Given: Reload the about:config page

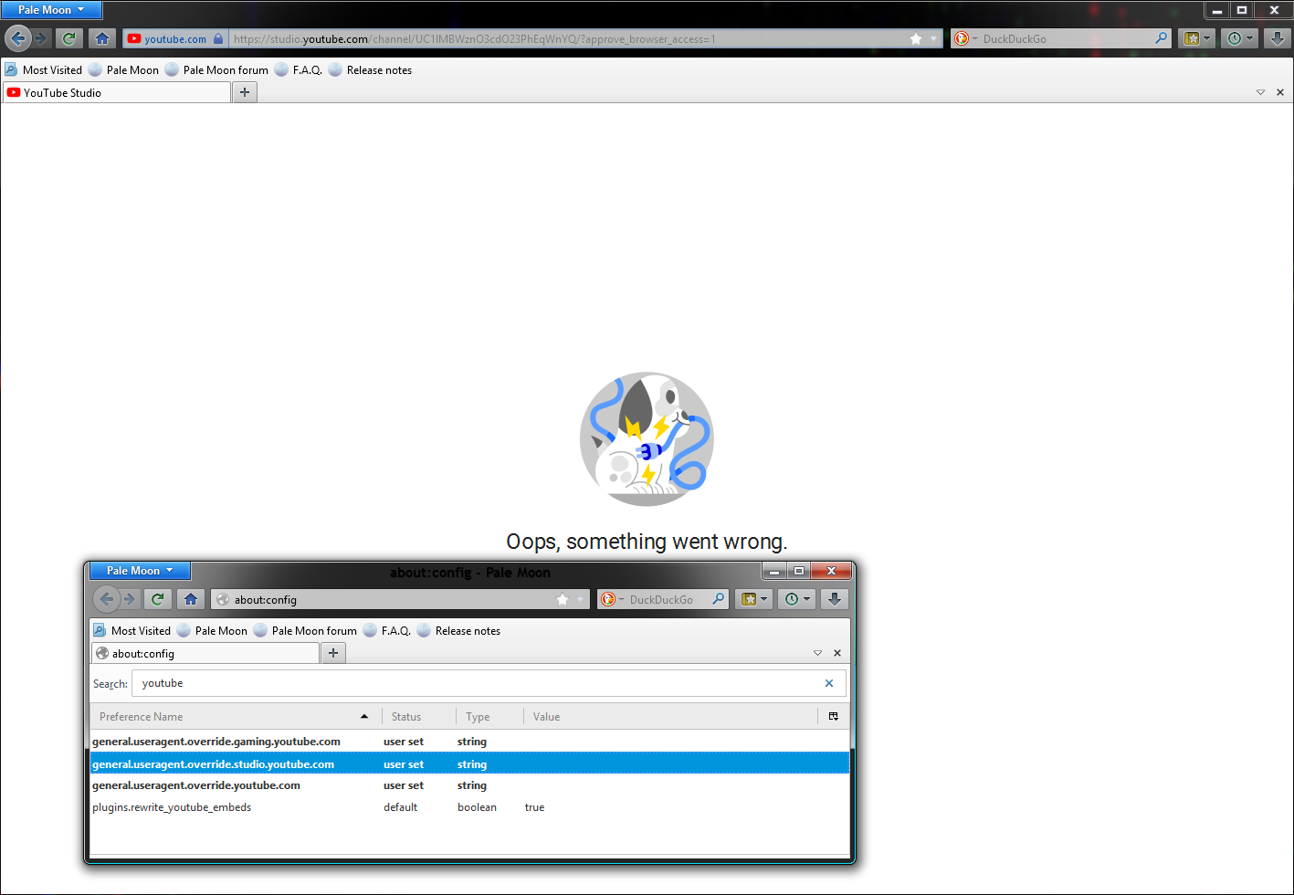Looking at the screenshot, I should point(157,599).
